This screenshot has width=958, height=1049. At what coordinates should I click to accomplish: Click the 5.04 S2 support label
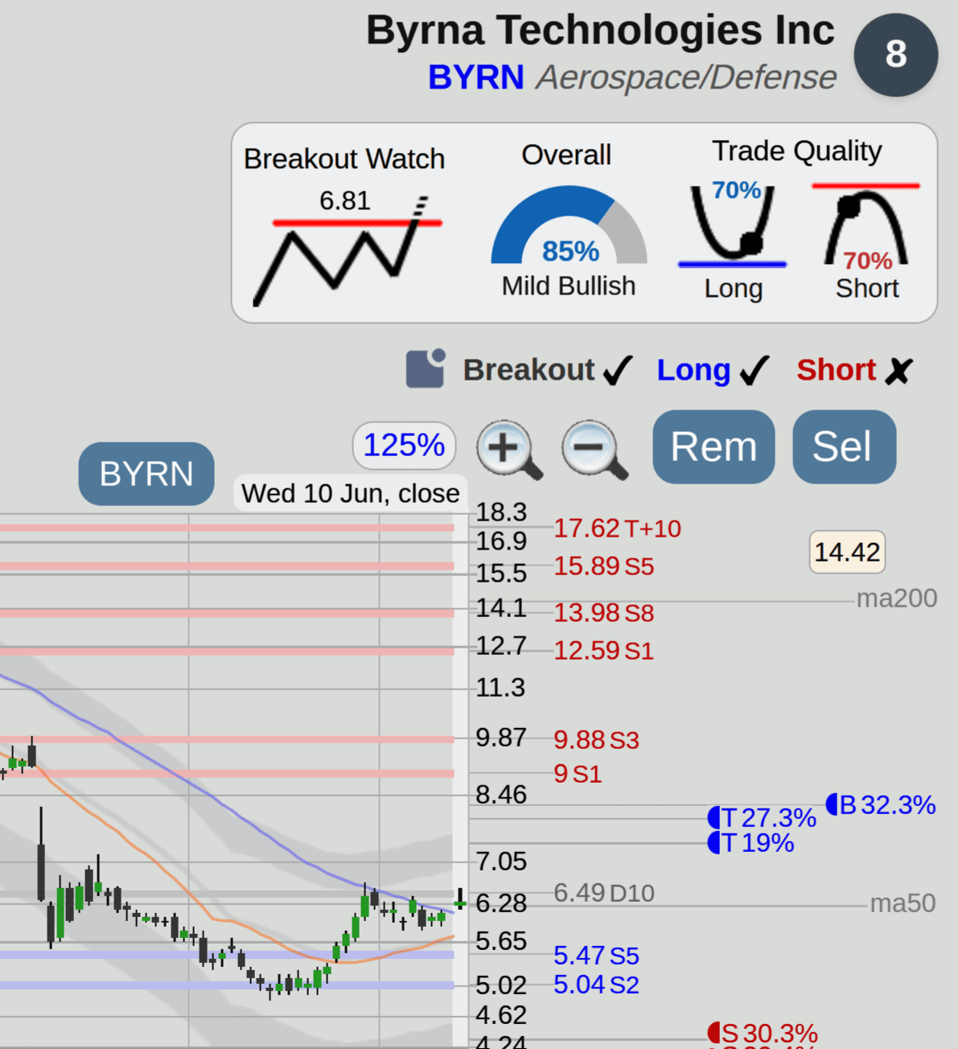pyautogui.click(x=596, y=985)
